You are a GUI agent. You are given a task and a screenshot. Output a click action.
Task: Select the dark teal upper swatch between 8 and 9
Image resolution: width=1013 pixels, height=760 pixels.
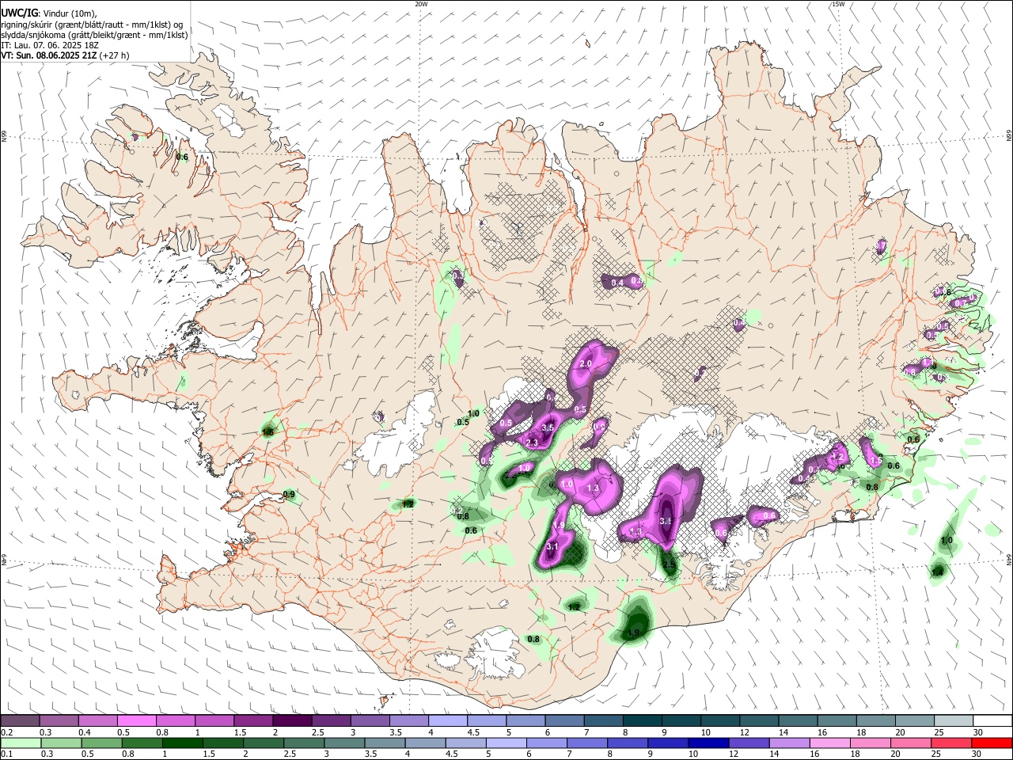tap(642, 721)
